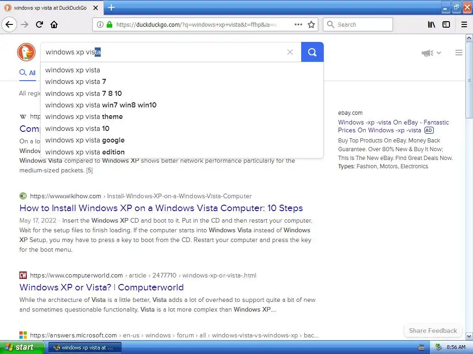Click the page scrollbar up arrow
The height and width of the screenshot is (354, 473).
[469, 38]
